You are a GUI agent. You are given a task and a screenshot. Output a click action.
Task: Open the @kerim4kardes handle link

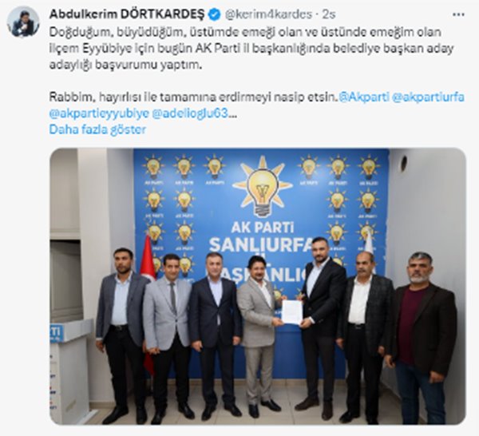(268, 14)
